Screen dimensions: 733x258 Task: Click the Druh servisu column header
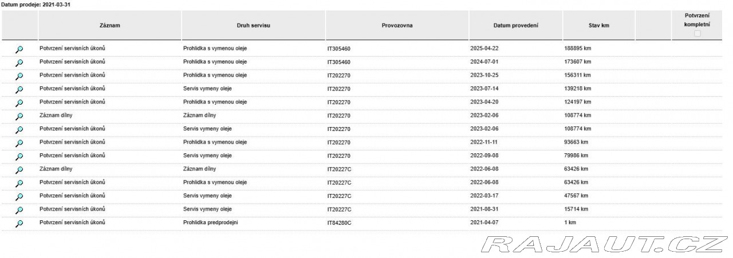click(x=254, y=26)
